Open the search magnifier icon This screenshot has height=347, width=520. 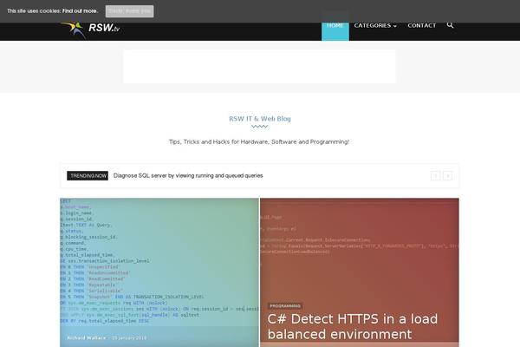click(450, 25)
